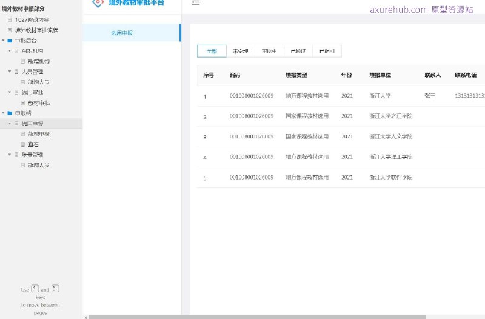Click the page icon next to 1027修改内容
This screenshot has width=485, height=319.
(10, 20)
